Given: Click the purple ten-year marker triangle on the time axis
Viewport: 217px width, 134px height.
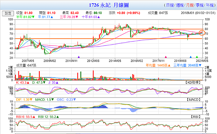Looking at the screenshot, I should pyautogui.click(x=79, y=57).
